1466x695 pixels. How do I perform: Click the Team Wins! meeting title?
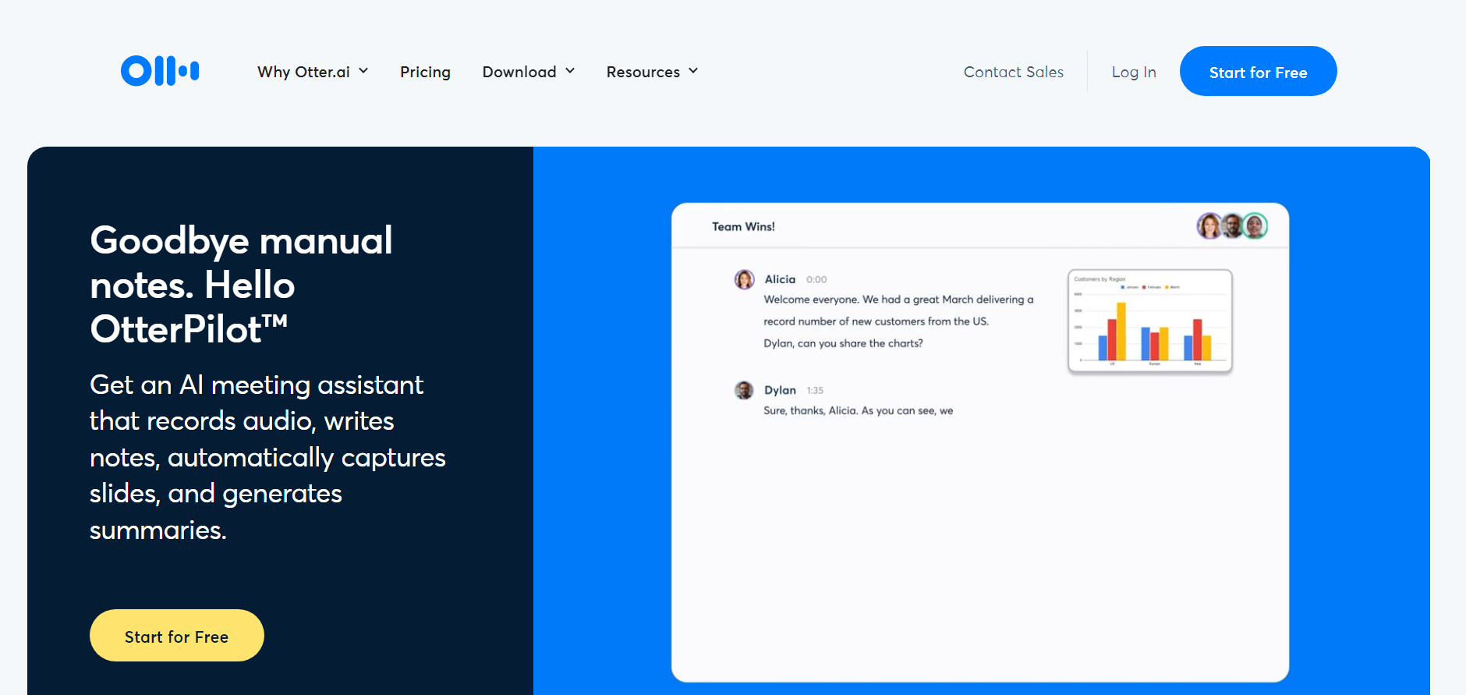click(x=743, y=227)
